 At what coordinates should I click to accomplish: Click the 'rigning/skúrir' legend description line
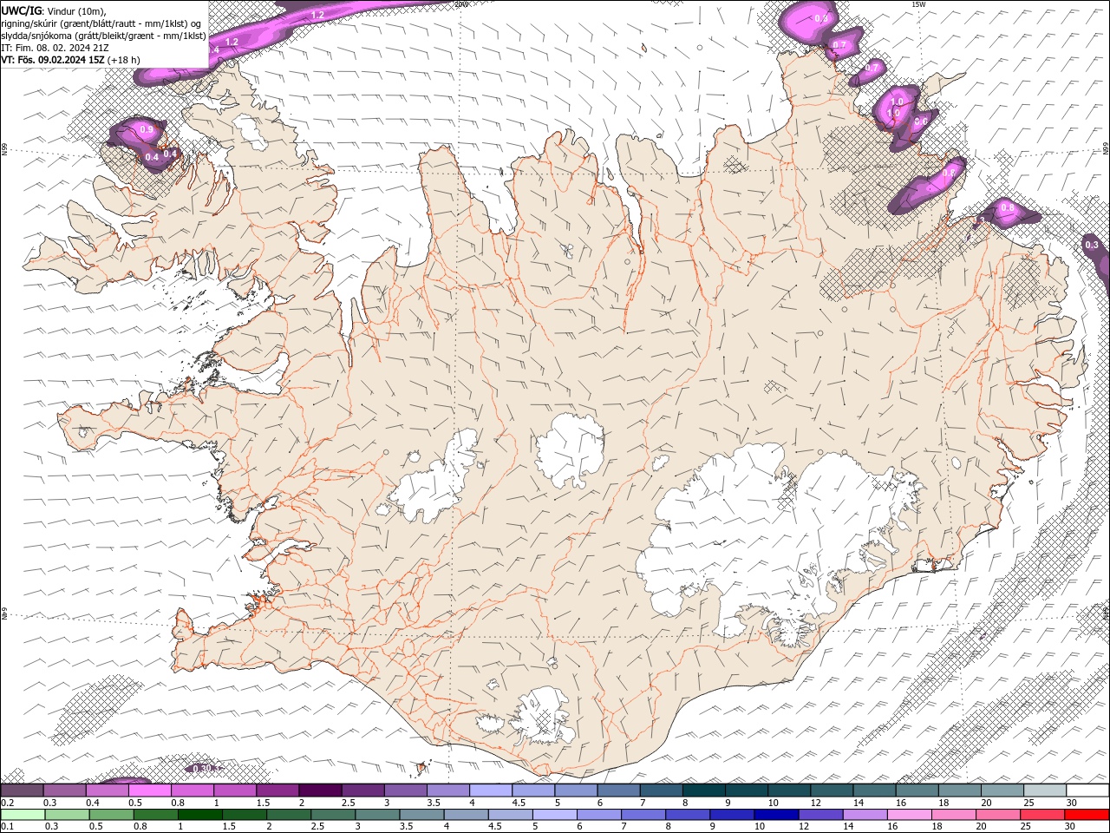[102, 23]
